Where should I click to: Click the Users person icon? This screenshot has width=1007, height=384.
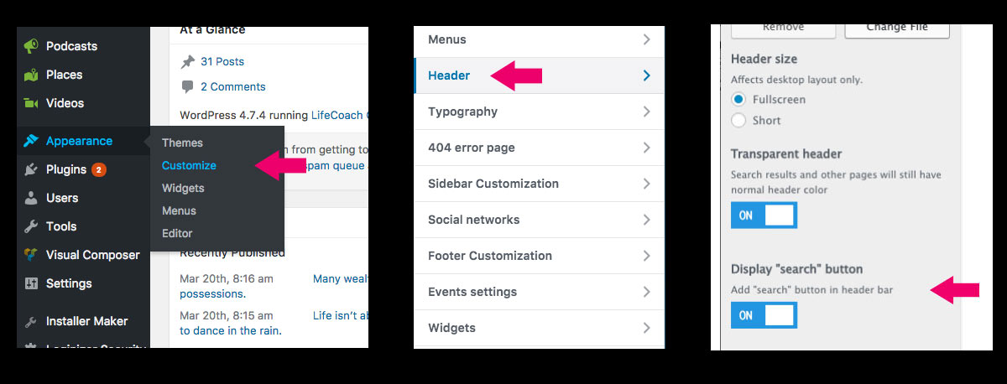click(31, 198)
